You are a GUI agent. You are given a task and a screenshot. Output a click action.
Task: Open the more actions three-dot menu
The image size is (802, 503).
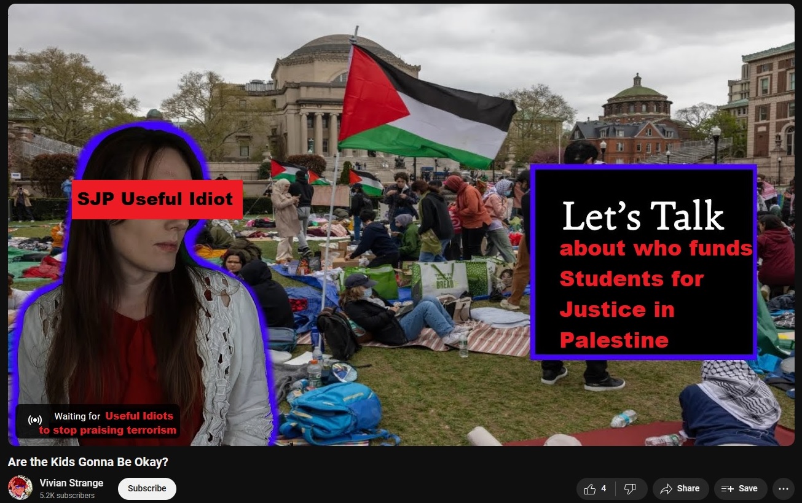[x=783, y=489]
